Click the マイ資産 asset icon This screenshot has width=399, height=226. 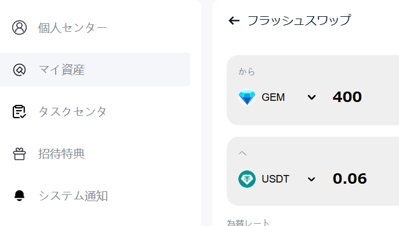[x=19, y=70]
